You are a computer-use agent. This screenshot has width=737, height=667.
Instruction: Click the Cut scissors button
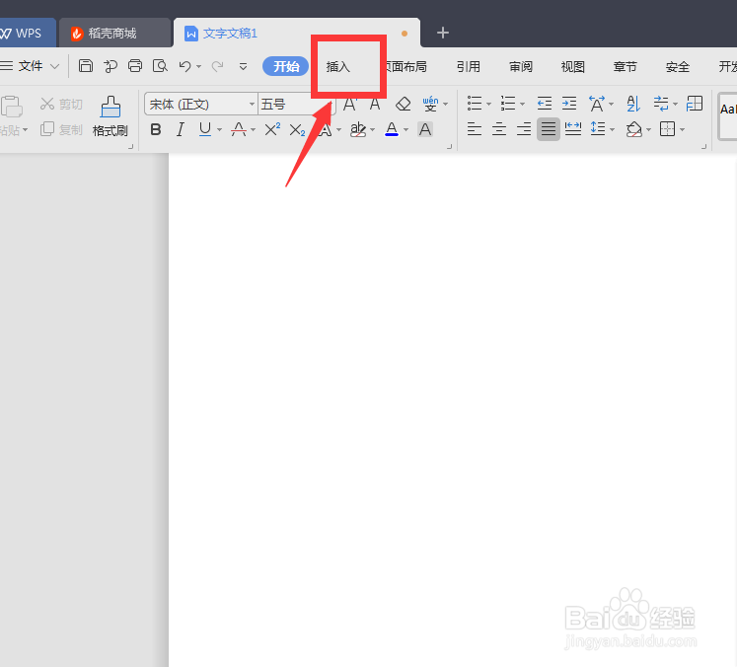61,104
